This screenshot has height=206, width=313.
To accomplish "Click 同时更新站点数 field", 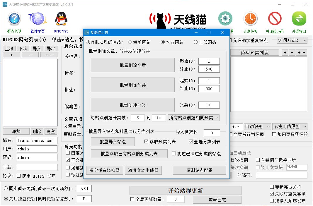I will pos(84,199).
